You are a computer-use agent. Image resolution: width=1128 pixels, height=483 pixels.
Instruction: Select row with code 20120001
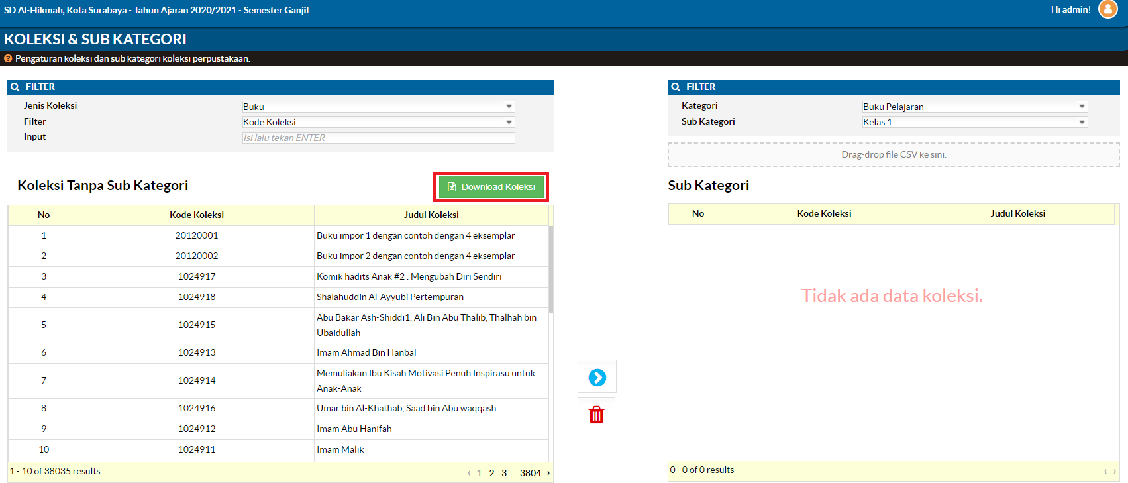click(278, 235)
